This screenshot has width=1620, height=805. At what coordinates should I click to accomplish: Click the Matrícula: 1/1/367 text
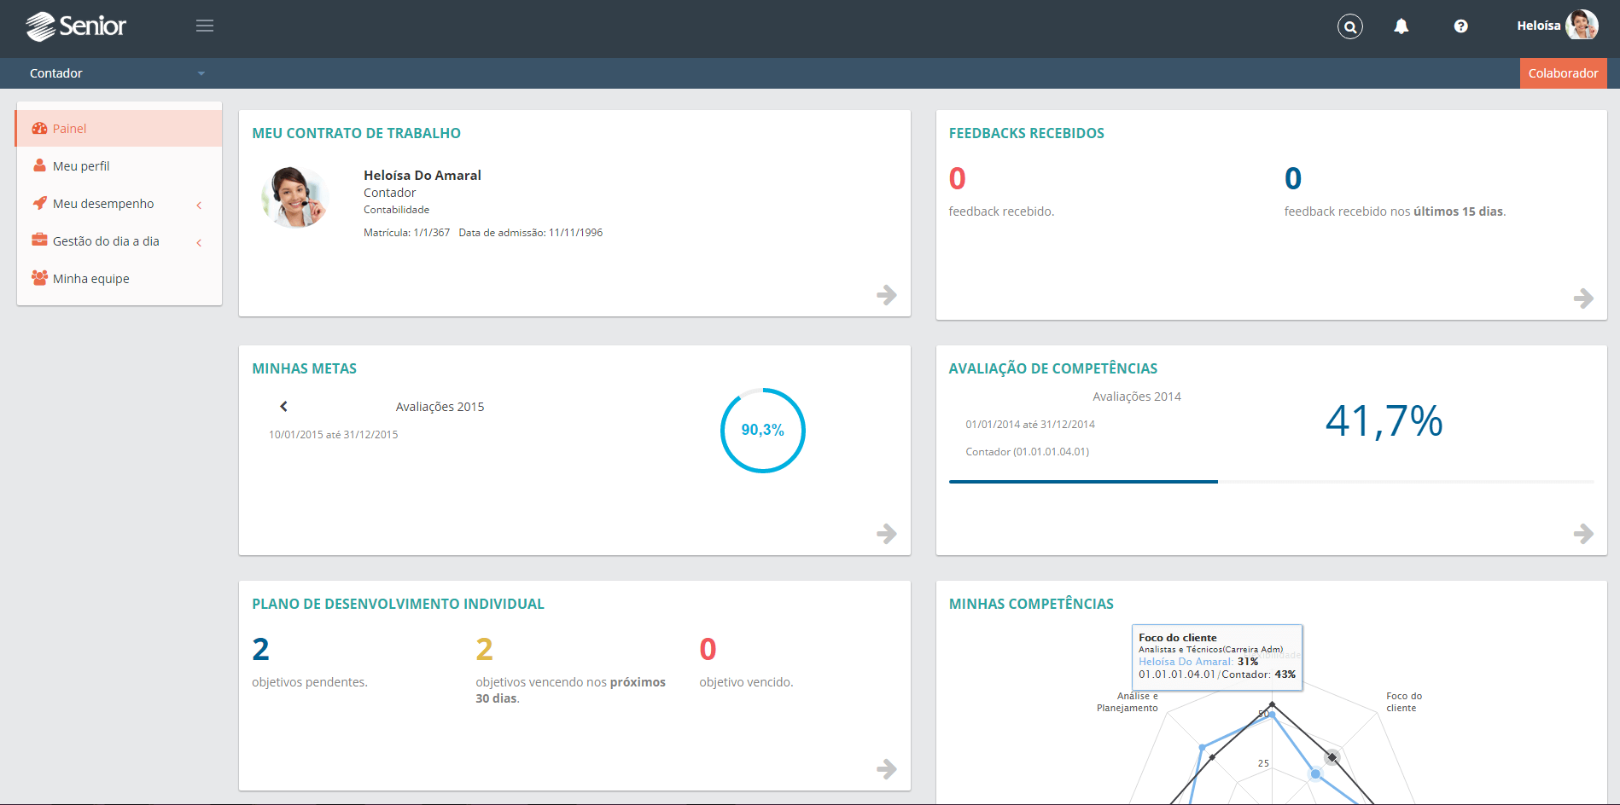(406, 233)
